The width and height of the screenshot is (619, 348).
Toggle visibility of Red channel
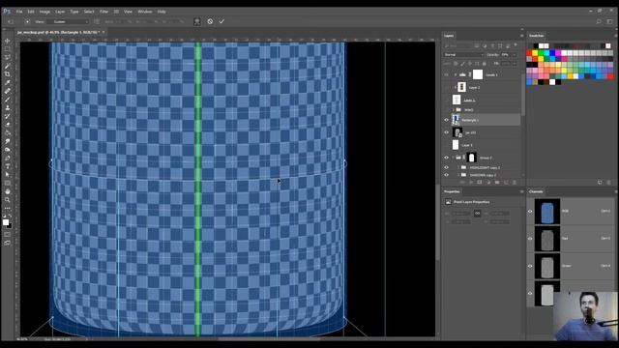click(x=530, y=239)
